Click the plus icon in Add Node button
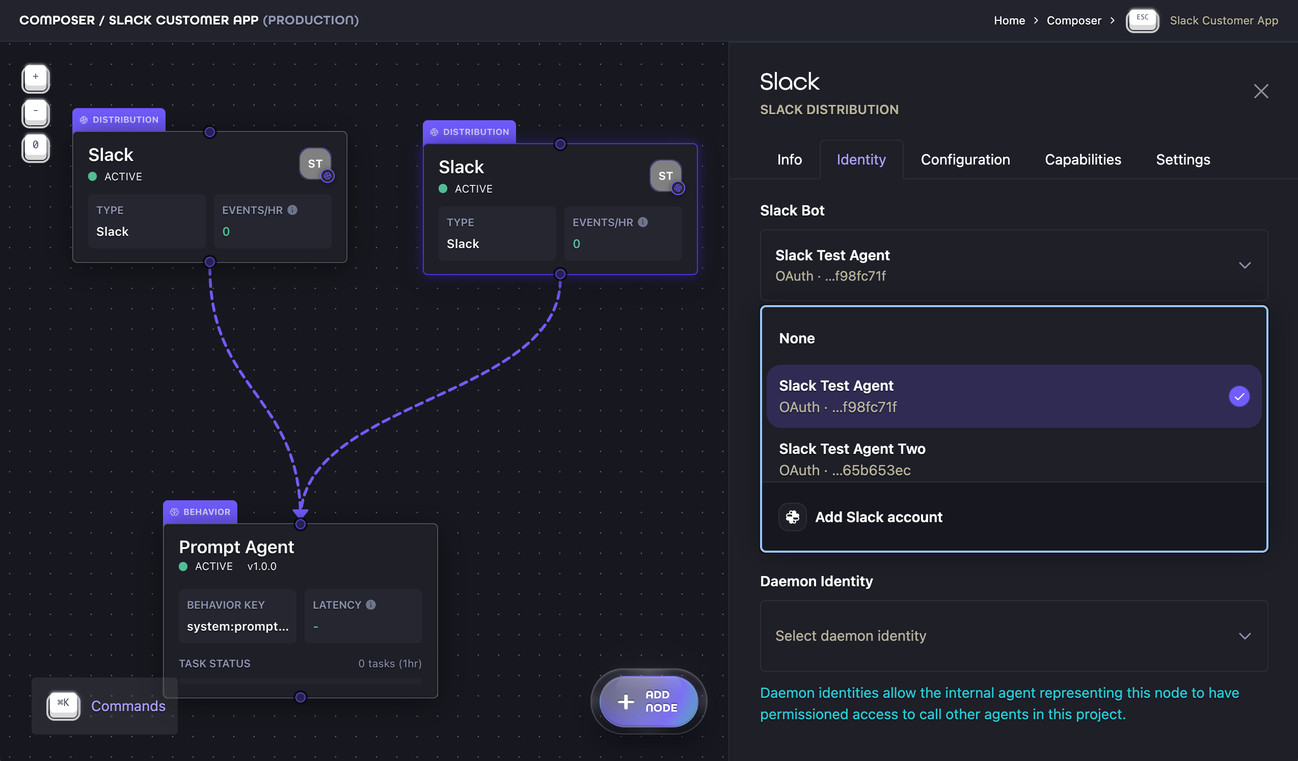The image size is (1298, 761). tap(626, 701)
